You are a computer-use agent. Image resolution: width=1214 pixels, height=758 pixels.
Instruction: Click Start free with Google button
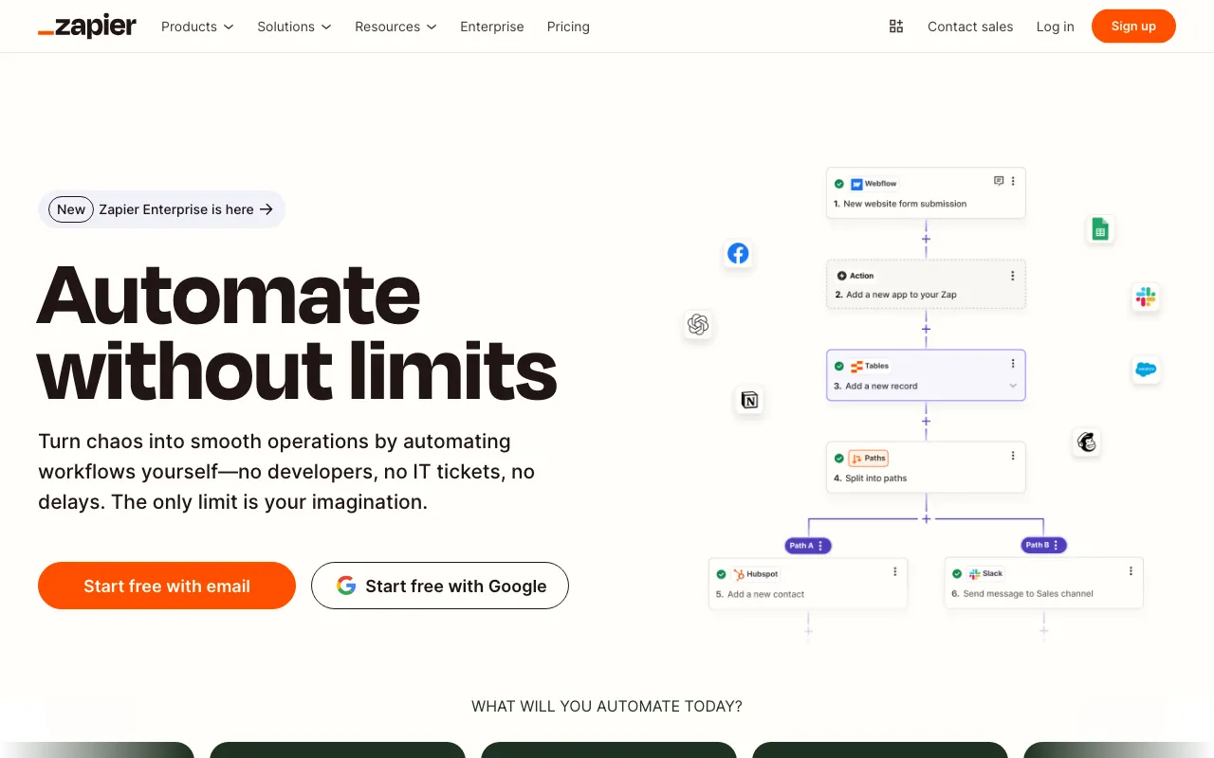click(440, 586)
